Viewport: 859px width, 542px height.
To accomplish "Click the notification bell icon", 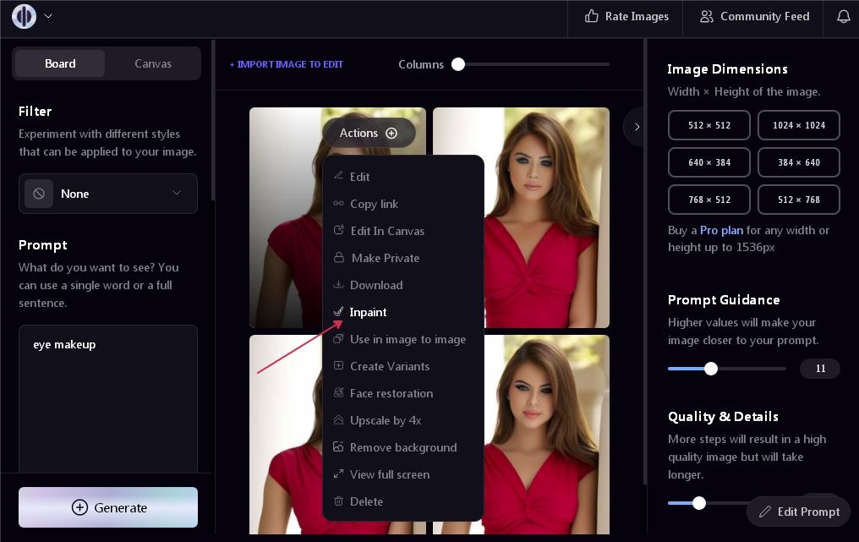I will click(843, 16).
